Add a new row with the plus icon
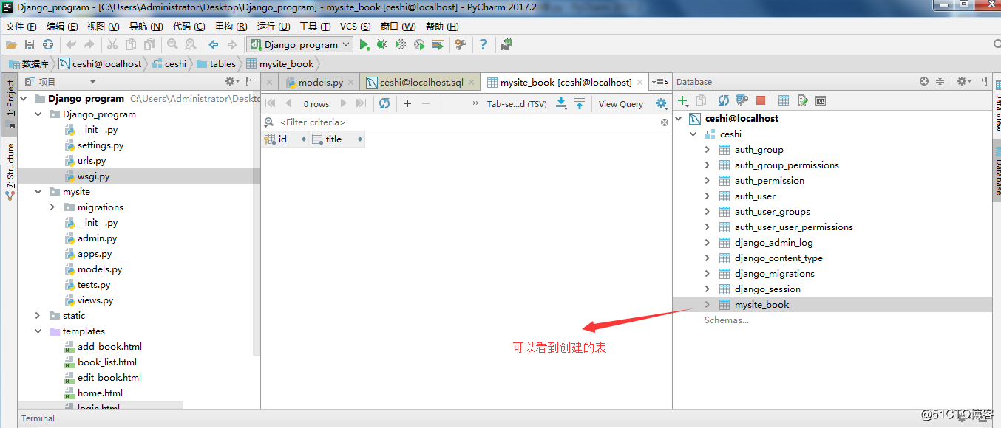1001x428 pixels. coord(407,103)
